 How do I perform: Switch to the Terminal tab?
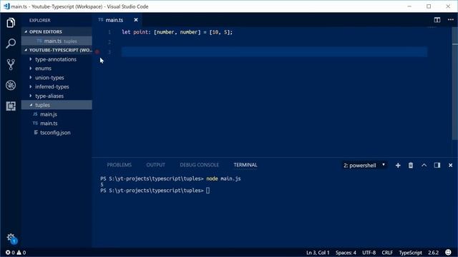pyautogui.click(x=245, y=165)
